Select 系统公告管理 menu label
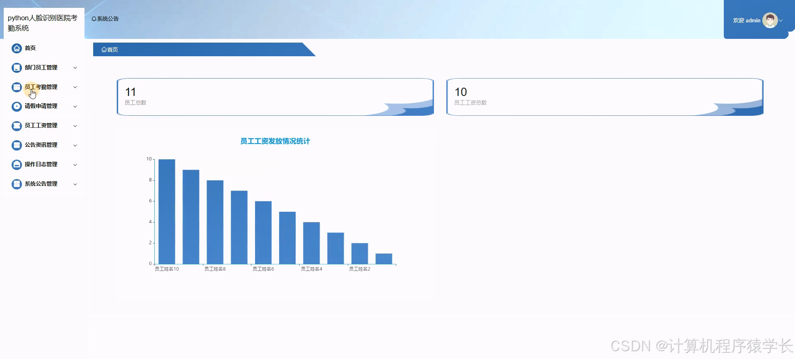 41,184
